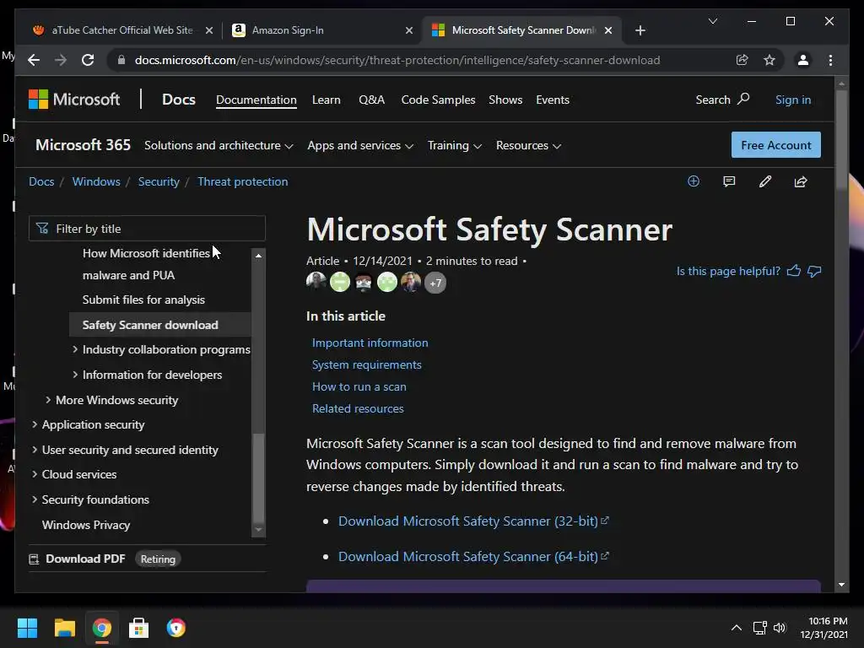Open the Documentation menu item
The width and height of the screenshot is (864, 648).
[256, 100]
